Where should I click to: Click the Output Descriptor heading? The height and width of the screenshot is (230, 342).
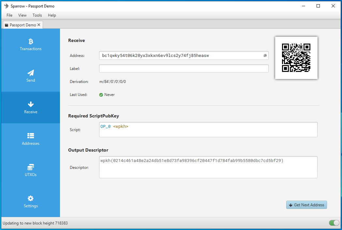pos(88,150)
